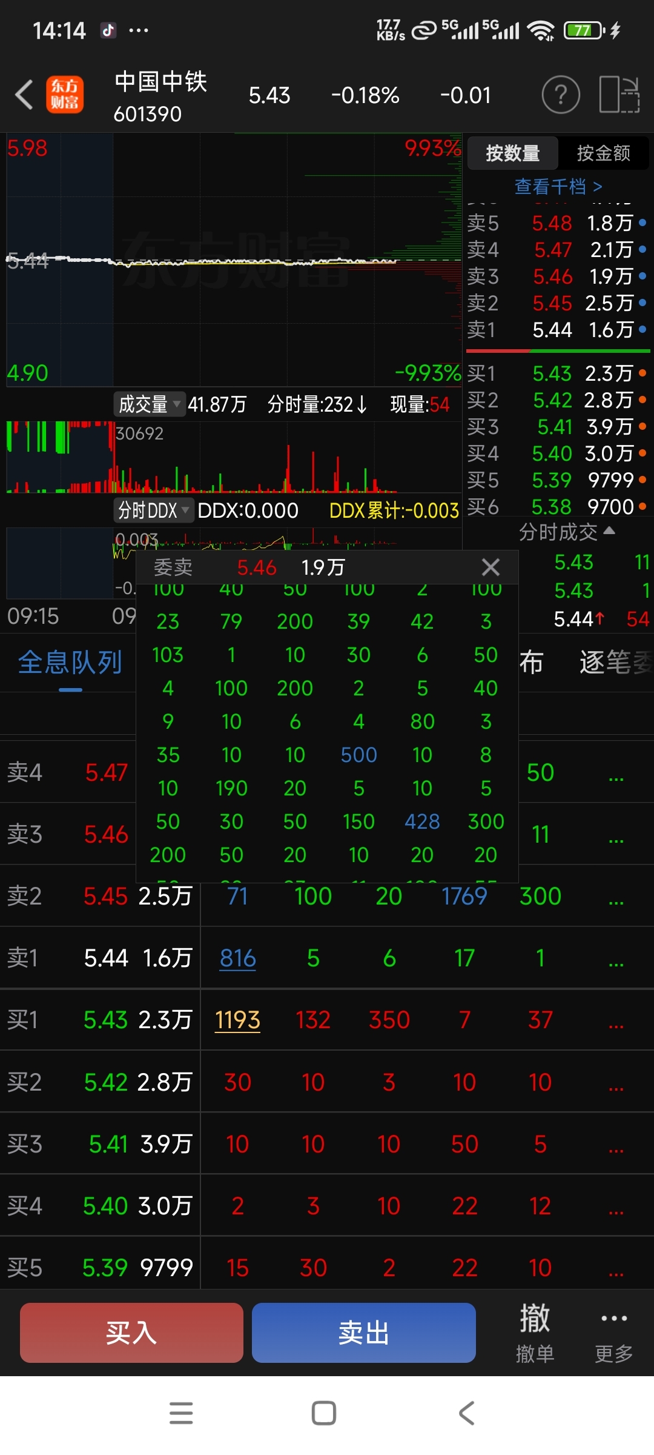
Task: Expand more orders in 卖1 5.44 row
Action: 616,963
